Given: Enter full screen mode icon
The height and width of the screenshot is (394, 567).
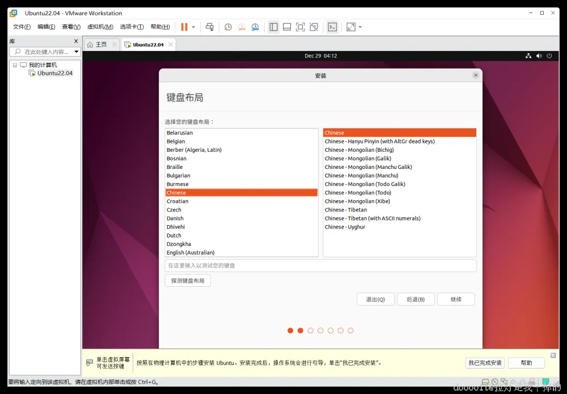Looking at the screenshot, I should point(300,27).
